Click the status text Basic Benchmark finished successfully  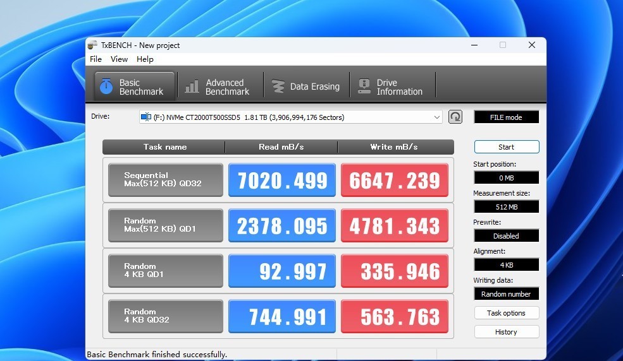[x=157, y=354]
